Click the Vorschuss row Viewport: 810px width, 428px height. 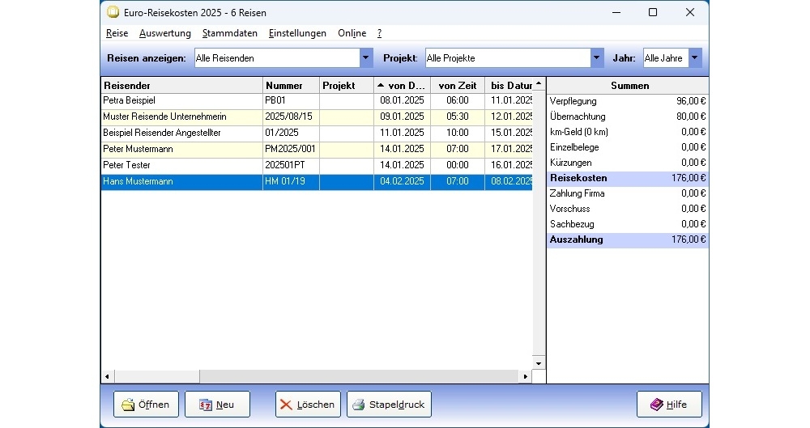coord(628,209)
